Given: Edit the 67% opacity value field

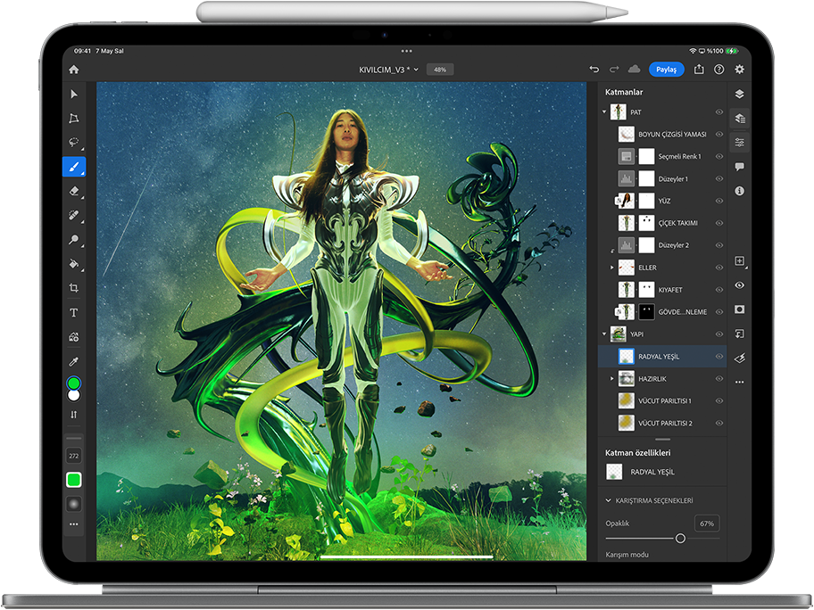Looking at the screenshot, I should point(707,523).
